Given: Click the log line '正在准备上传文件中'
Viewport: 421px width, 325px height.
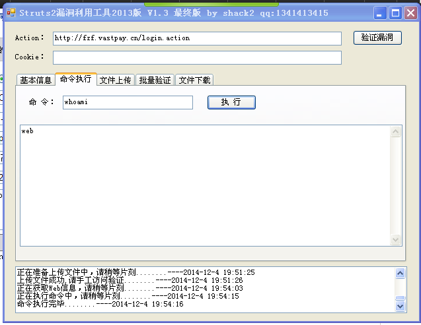Looking at the screenshot, I should [x=136, y=272].
